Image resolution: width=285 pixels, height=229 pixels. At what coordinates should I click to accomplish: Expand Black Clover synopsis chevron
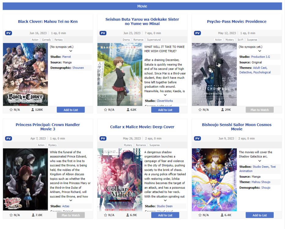pos(71,51)
